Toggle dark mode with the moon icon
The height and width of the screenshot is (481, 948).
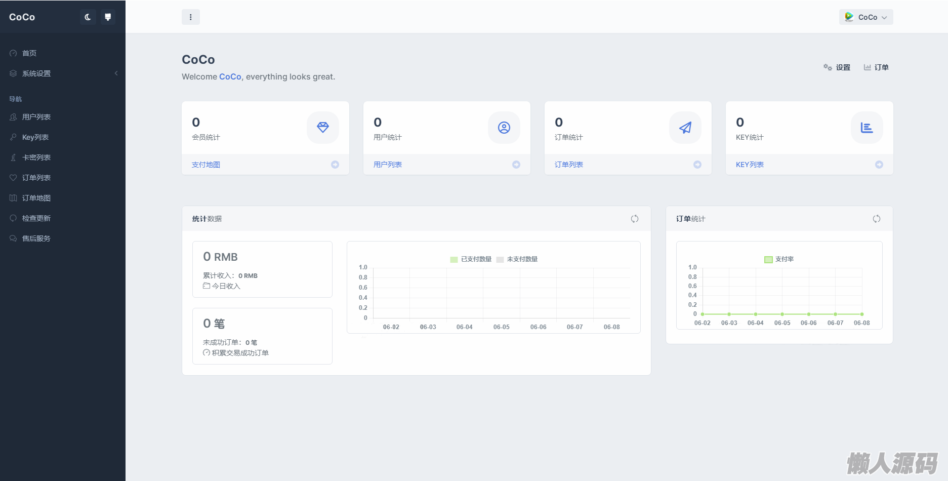click(88, 17)
